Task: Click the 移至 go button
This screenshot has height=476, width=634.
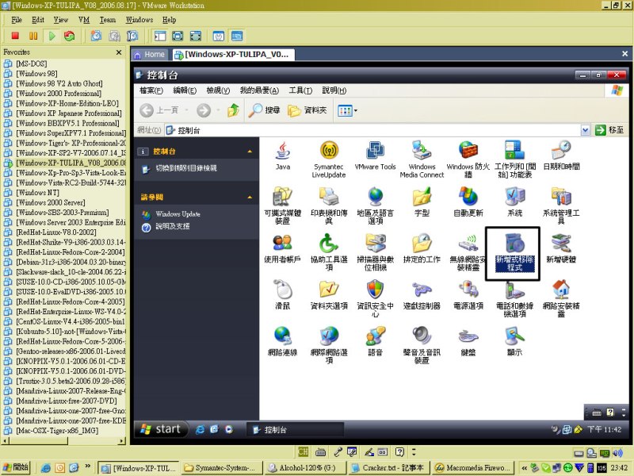Action: (609, 130)
